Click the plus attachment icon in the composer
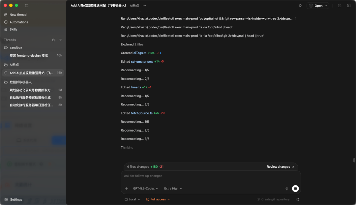The height and width of the screenshot is (205, 356). click(x=126, y=188)
